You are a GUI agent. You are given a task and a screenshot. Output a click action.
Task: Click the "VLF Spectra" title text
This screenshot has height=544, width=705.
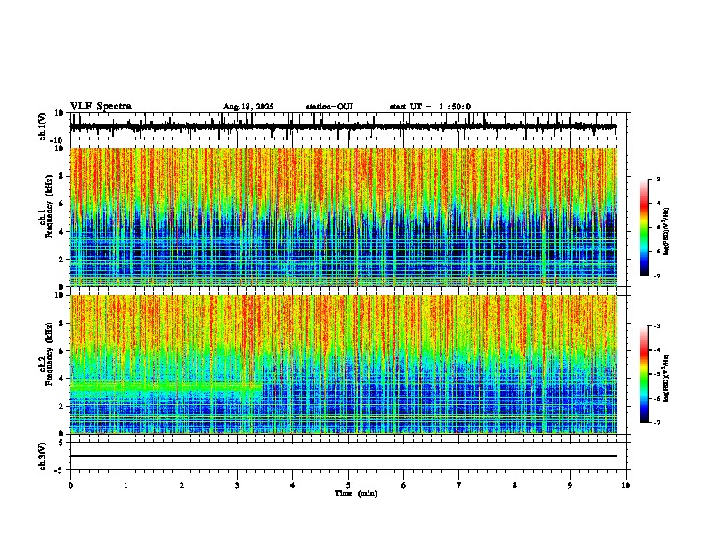(101, 107)
